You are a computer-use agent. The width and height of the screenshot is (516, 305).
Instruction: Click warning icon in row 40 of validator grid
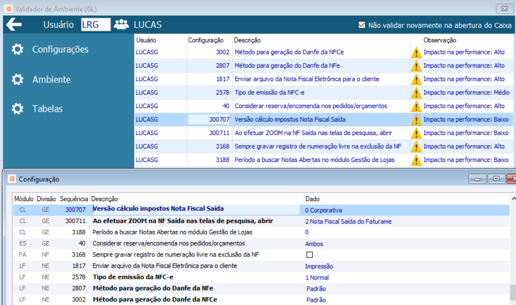(x=416, y=107)
